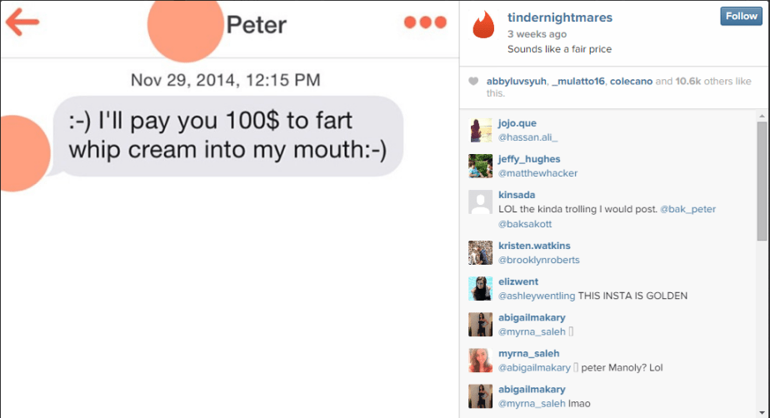
Task: Click the Tinder flame profile icon
Action: [x=483, y=24]
